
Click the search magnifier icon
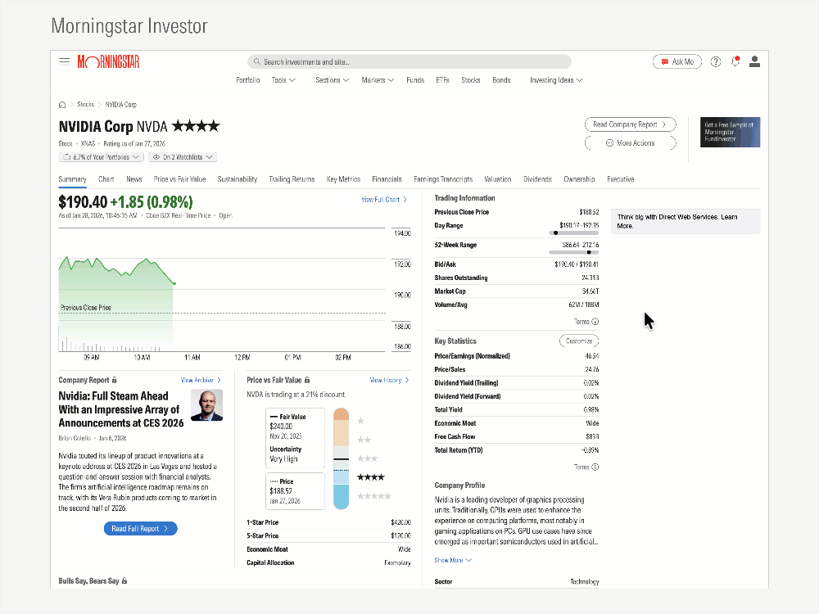[x=257, y=61]
